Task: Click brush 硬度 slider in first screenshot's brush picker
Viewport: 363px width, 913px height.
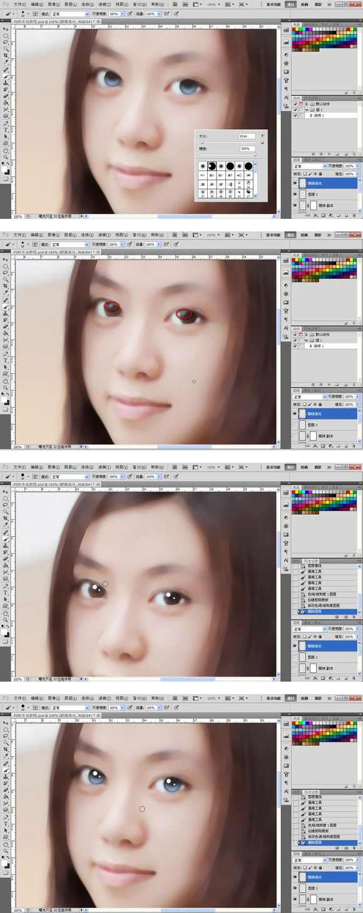Action: (x=228, y=155)
